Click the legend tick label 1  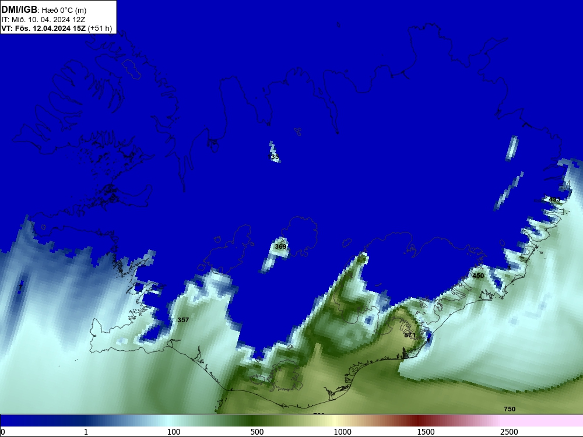click(x=86, y=432)
